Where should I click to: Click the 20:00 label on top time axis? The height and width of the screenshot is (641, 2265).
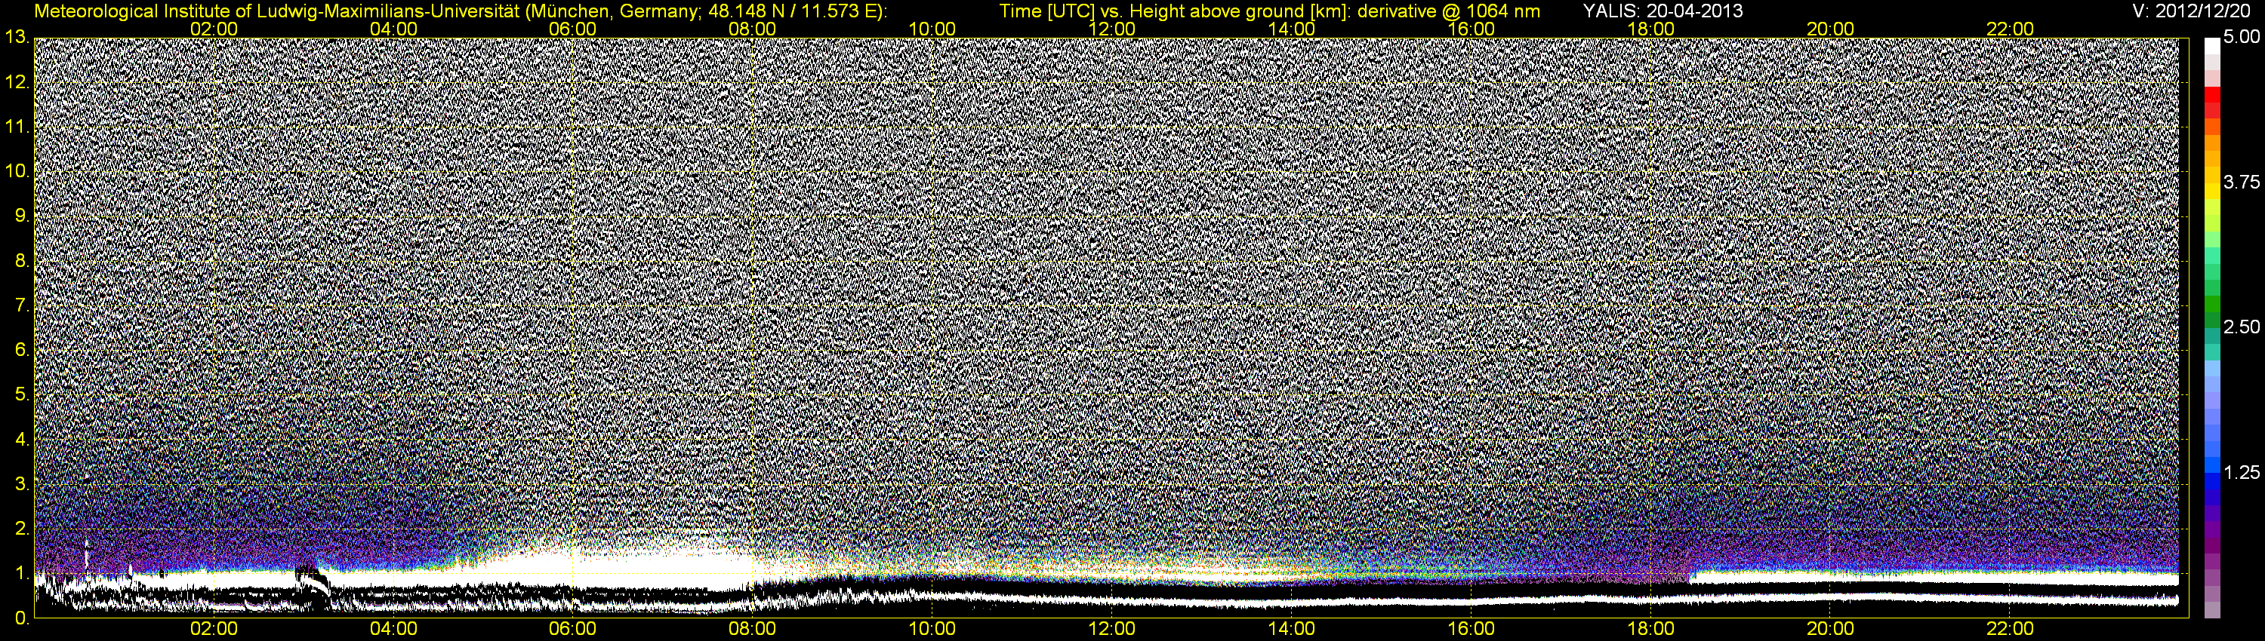(1831, 29)
